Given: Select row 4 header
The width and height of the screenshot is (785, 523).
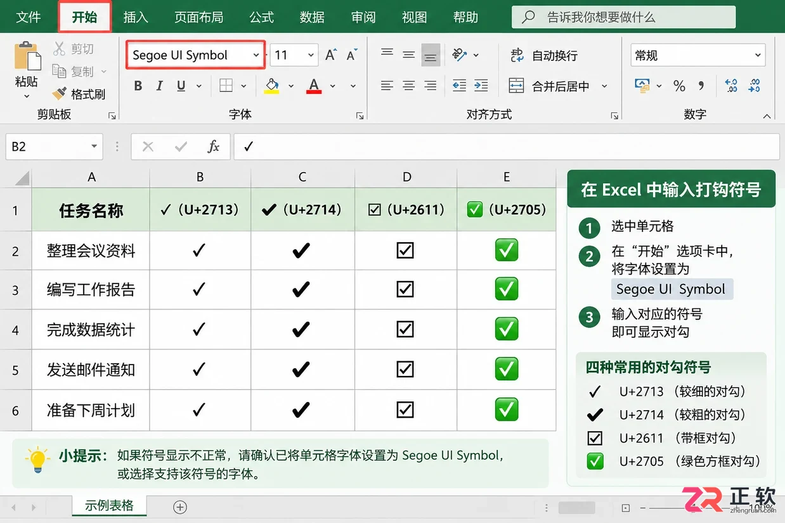Looking at the screenshot, I should (16, 330).
